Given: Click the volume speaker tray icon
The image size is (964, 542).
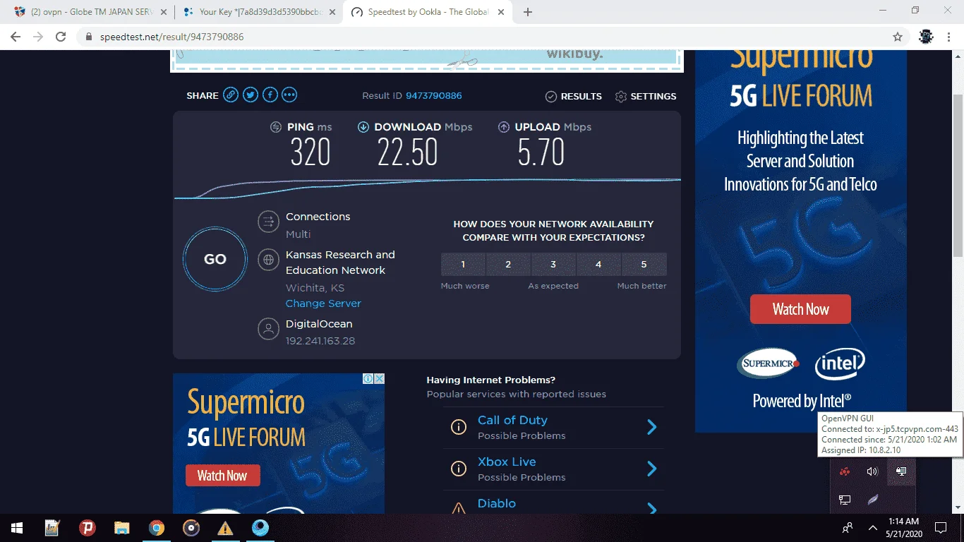Looking at the screenshot, I should (x=872, y=471).
